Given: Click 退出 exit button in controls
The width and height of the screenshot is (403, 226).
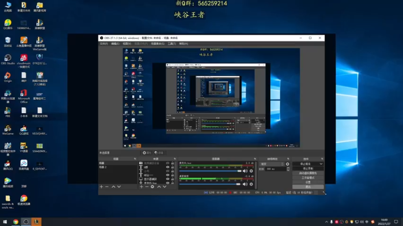Looking at the screenshot, I should click(308, 187).
